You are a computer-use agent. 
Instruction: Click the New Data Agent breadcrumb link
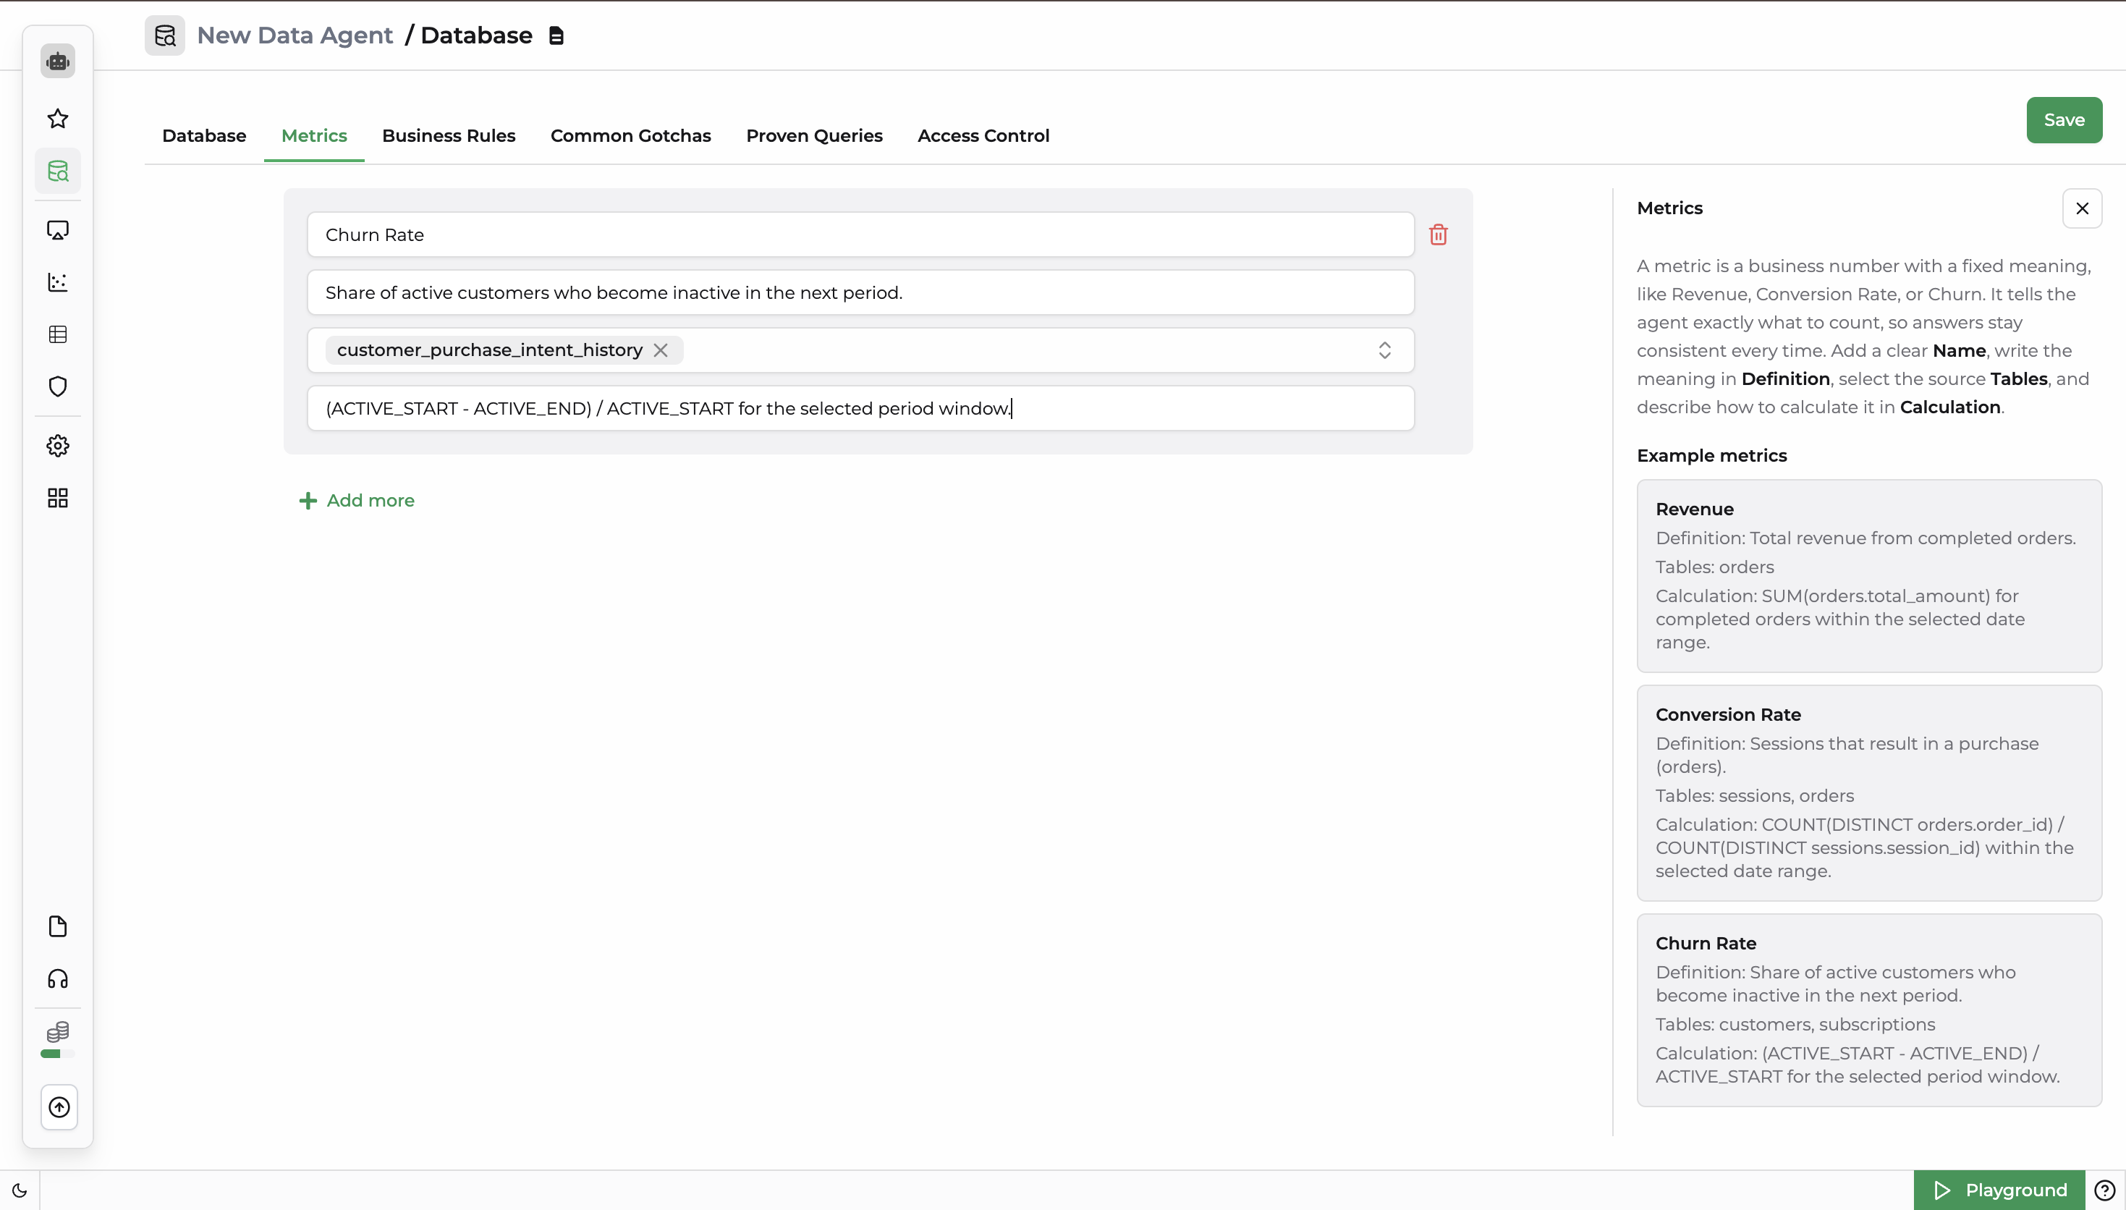[295, 35]
